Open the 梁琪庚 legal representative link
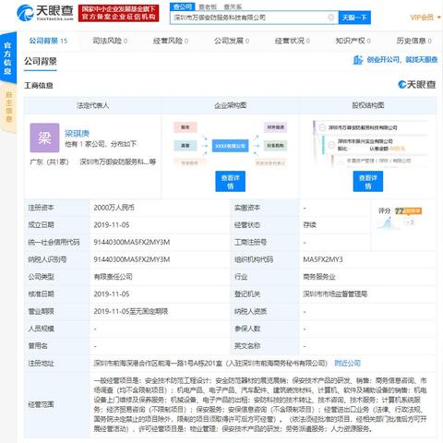Image resolution: width=443 pixels, height=443 pixels. coord(77,133)
